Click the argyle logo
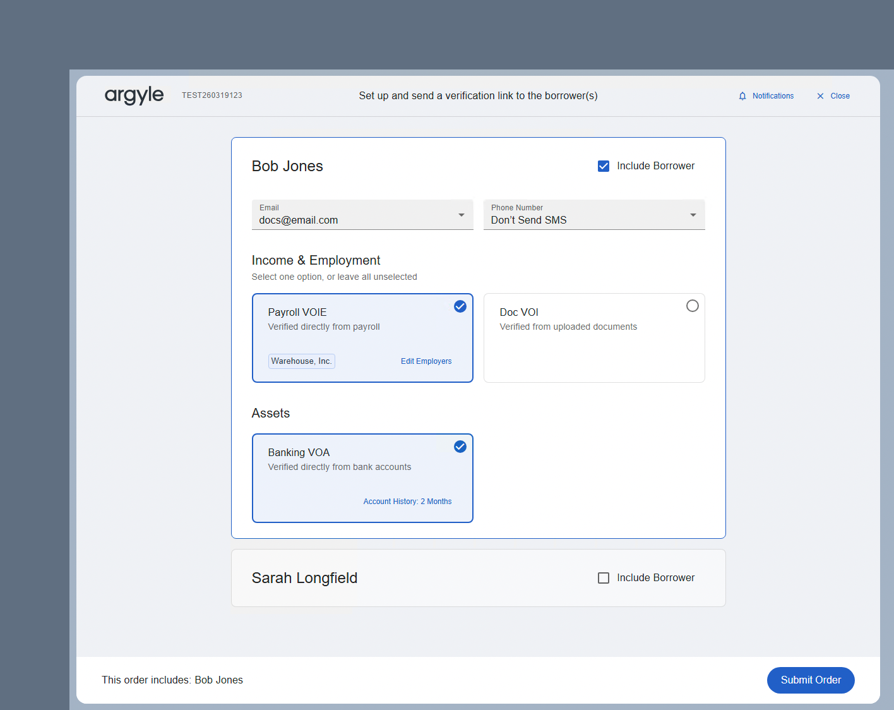Image resolution: width=894 pixels, height=710 pixels. (x=134, y=95)
